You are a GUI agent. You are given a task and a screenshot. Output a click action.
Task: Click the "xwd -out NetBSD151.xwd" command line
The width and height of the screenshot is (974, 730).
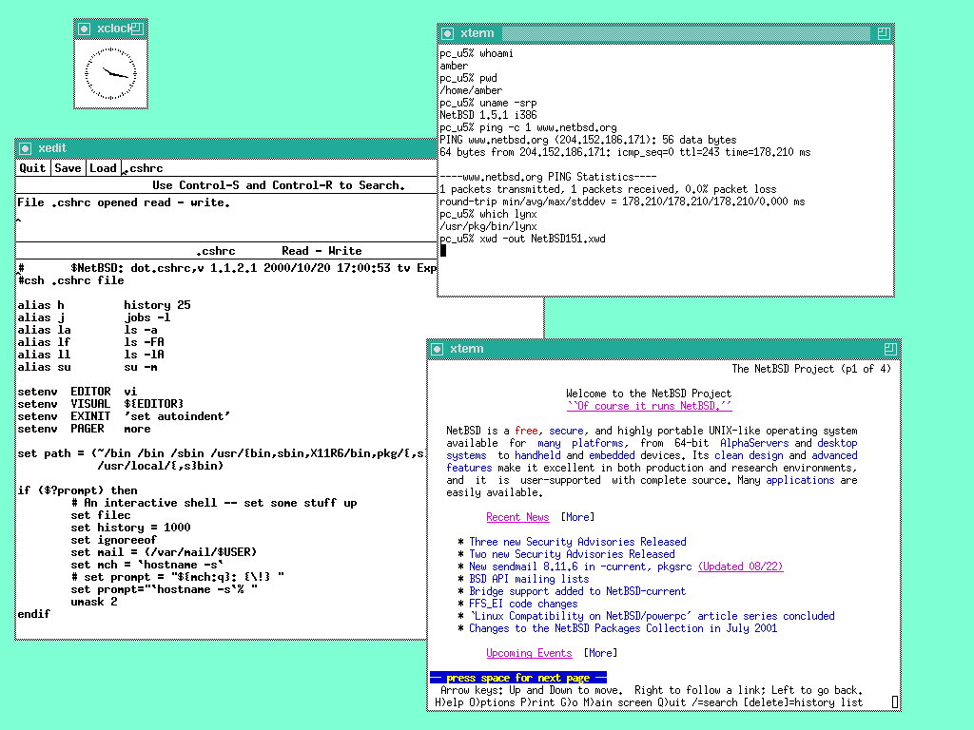click(x=522, y=239)
